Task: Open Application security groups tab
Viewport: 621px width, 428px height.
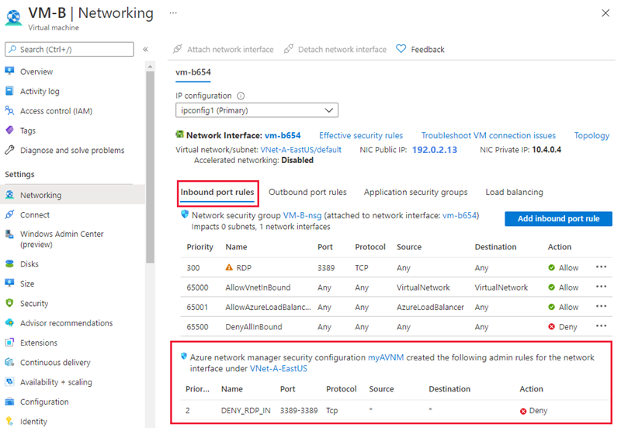Action: point(416,192)
